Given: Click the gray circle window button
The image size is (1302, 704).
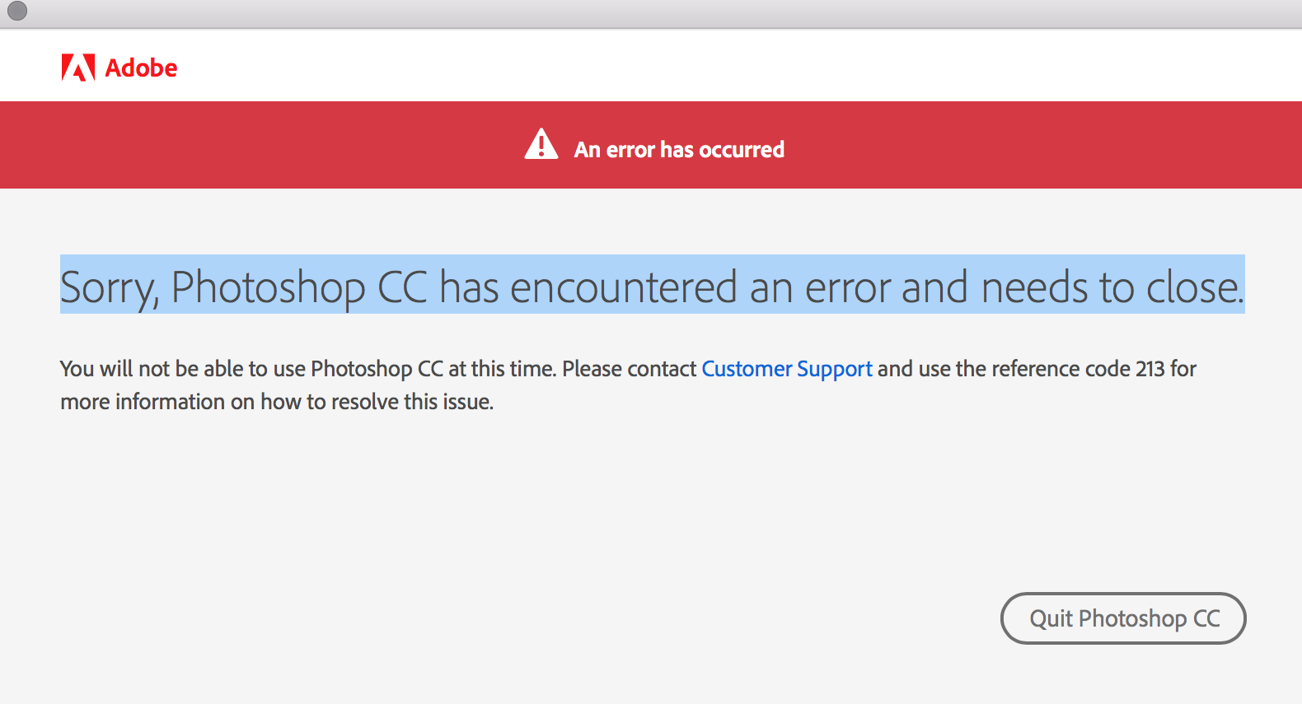Looking at the screenshot, I should pos(17,11).
